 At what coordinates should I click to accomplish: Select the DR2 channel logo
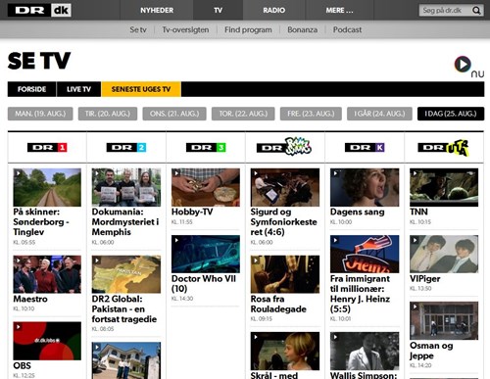pyautogui.click(x=126, y=148)
